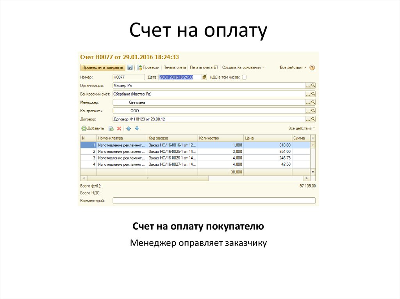The height and width of the screenshot is (299, 400).
Task: Click Печать счета БТ
Action: pos(204,67)
